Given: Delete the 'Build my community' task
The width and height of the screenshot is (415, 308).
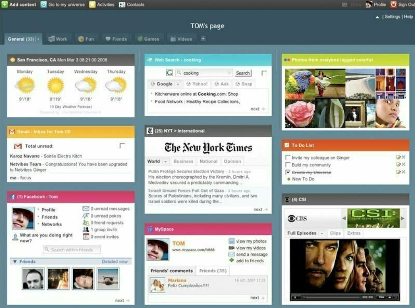Looking at the screenshot, I should pos(403,165).
